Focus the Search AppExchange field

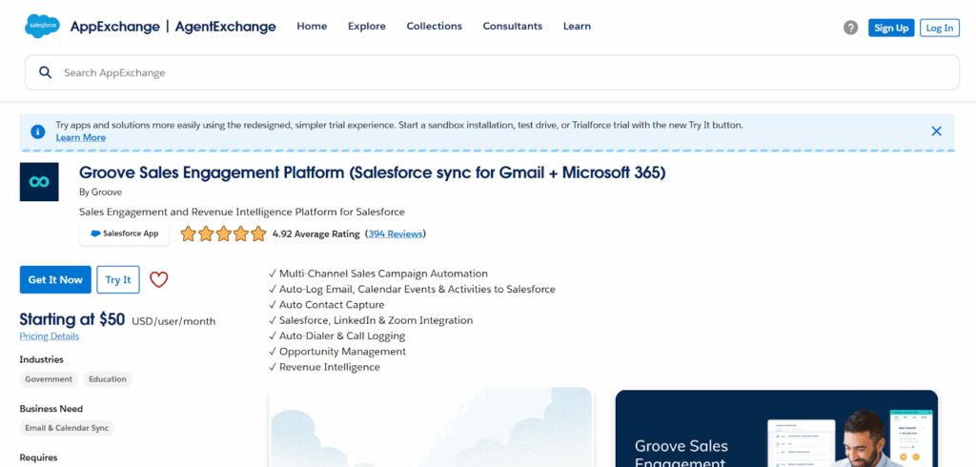[492, 72]
